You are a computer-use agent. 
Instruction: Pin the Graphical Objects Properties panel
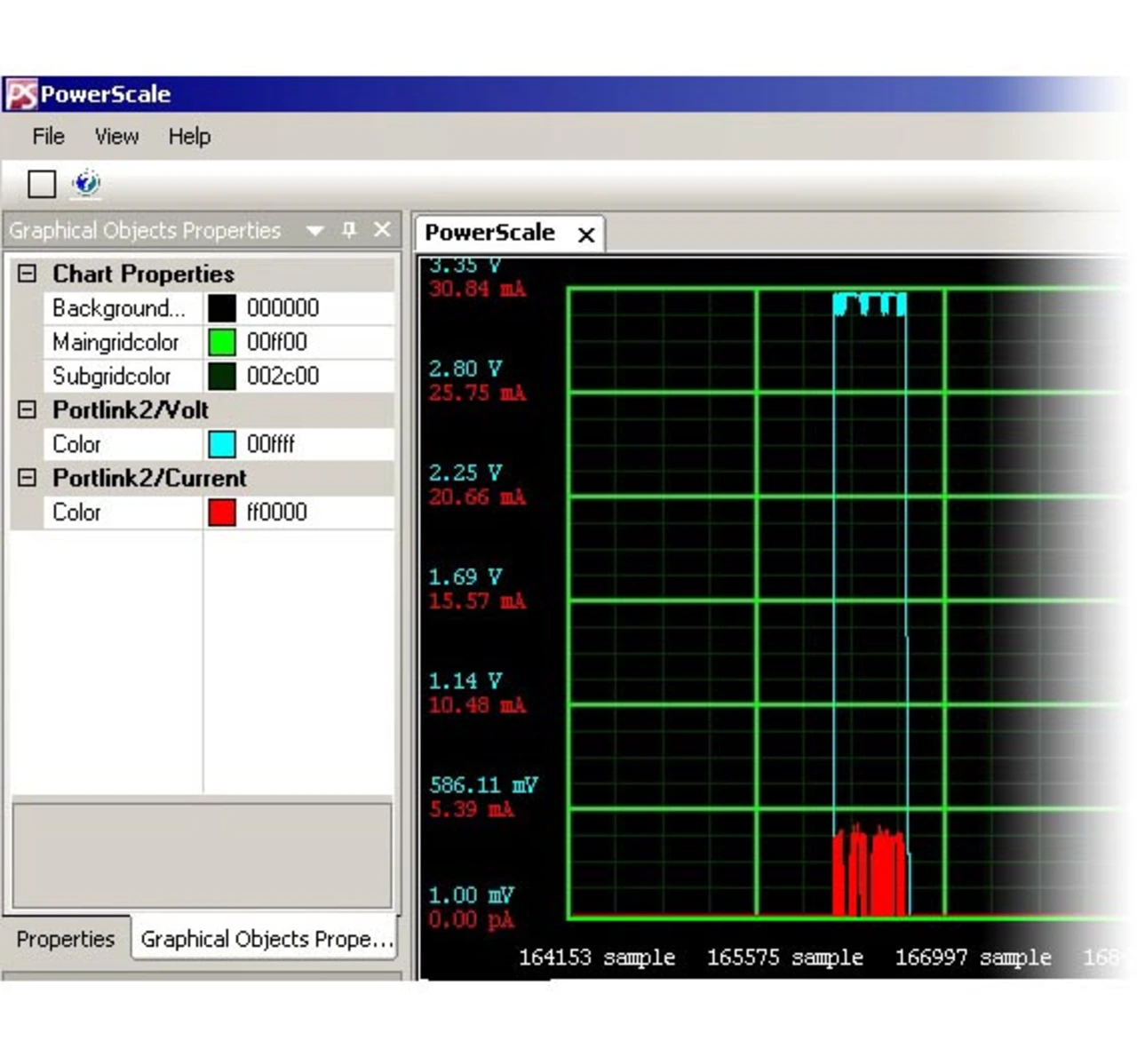(x=349, y=230)
